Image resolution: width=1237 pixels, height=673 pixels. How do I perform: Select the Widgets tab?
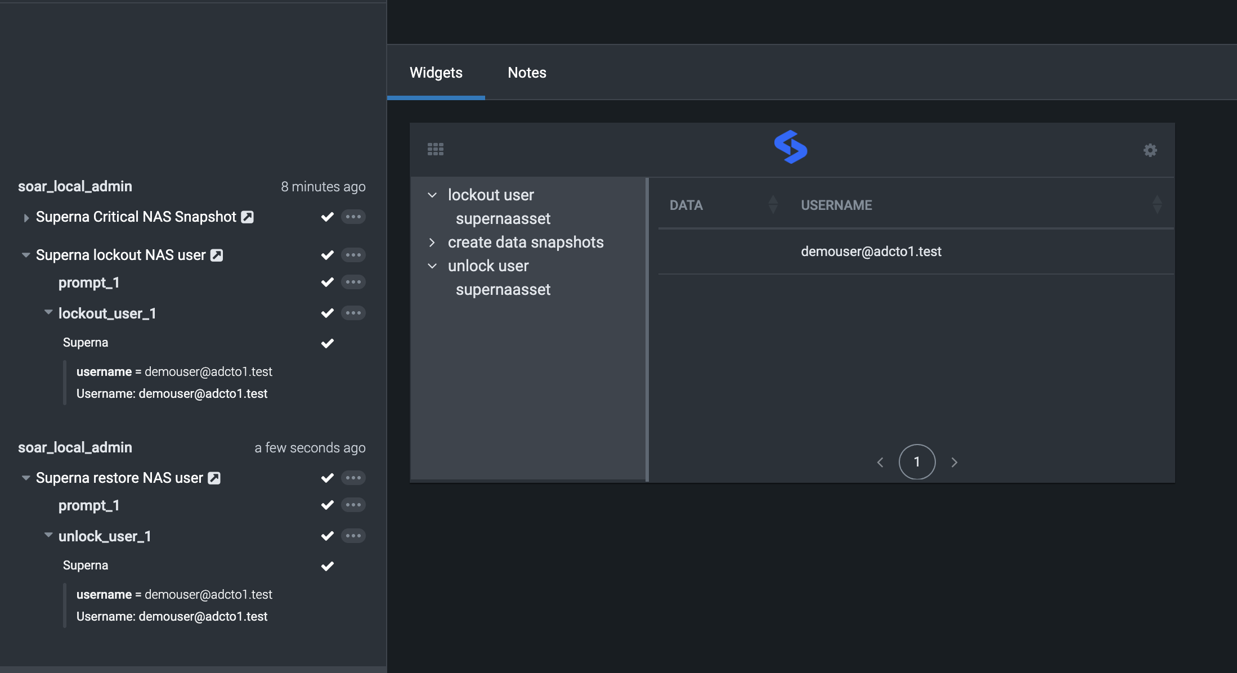[436, 73]
